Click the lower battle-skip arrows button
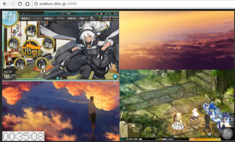Viewport: 235px width, 142px height. (232, 123)
